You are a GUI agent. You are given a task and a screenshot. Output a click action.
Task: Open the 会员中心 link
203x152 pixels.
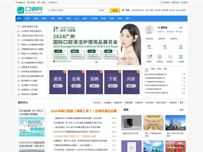tap(161, 32)
